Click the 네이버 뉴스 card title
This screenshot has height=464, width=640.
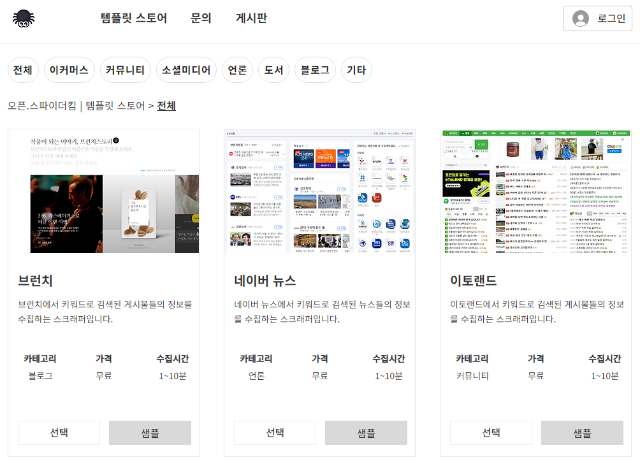(265, 281)
